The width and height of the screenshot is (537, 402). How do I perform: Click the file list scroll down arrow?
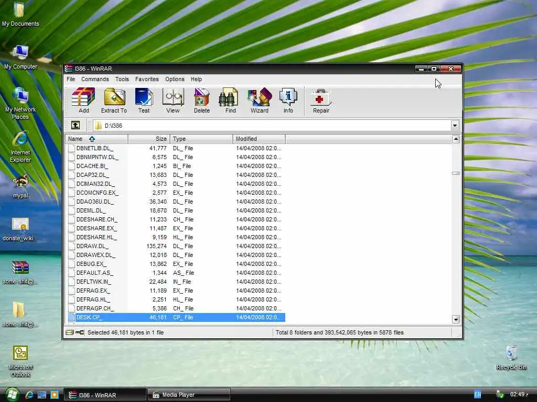456,320
